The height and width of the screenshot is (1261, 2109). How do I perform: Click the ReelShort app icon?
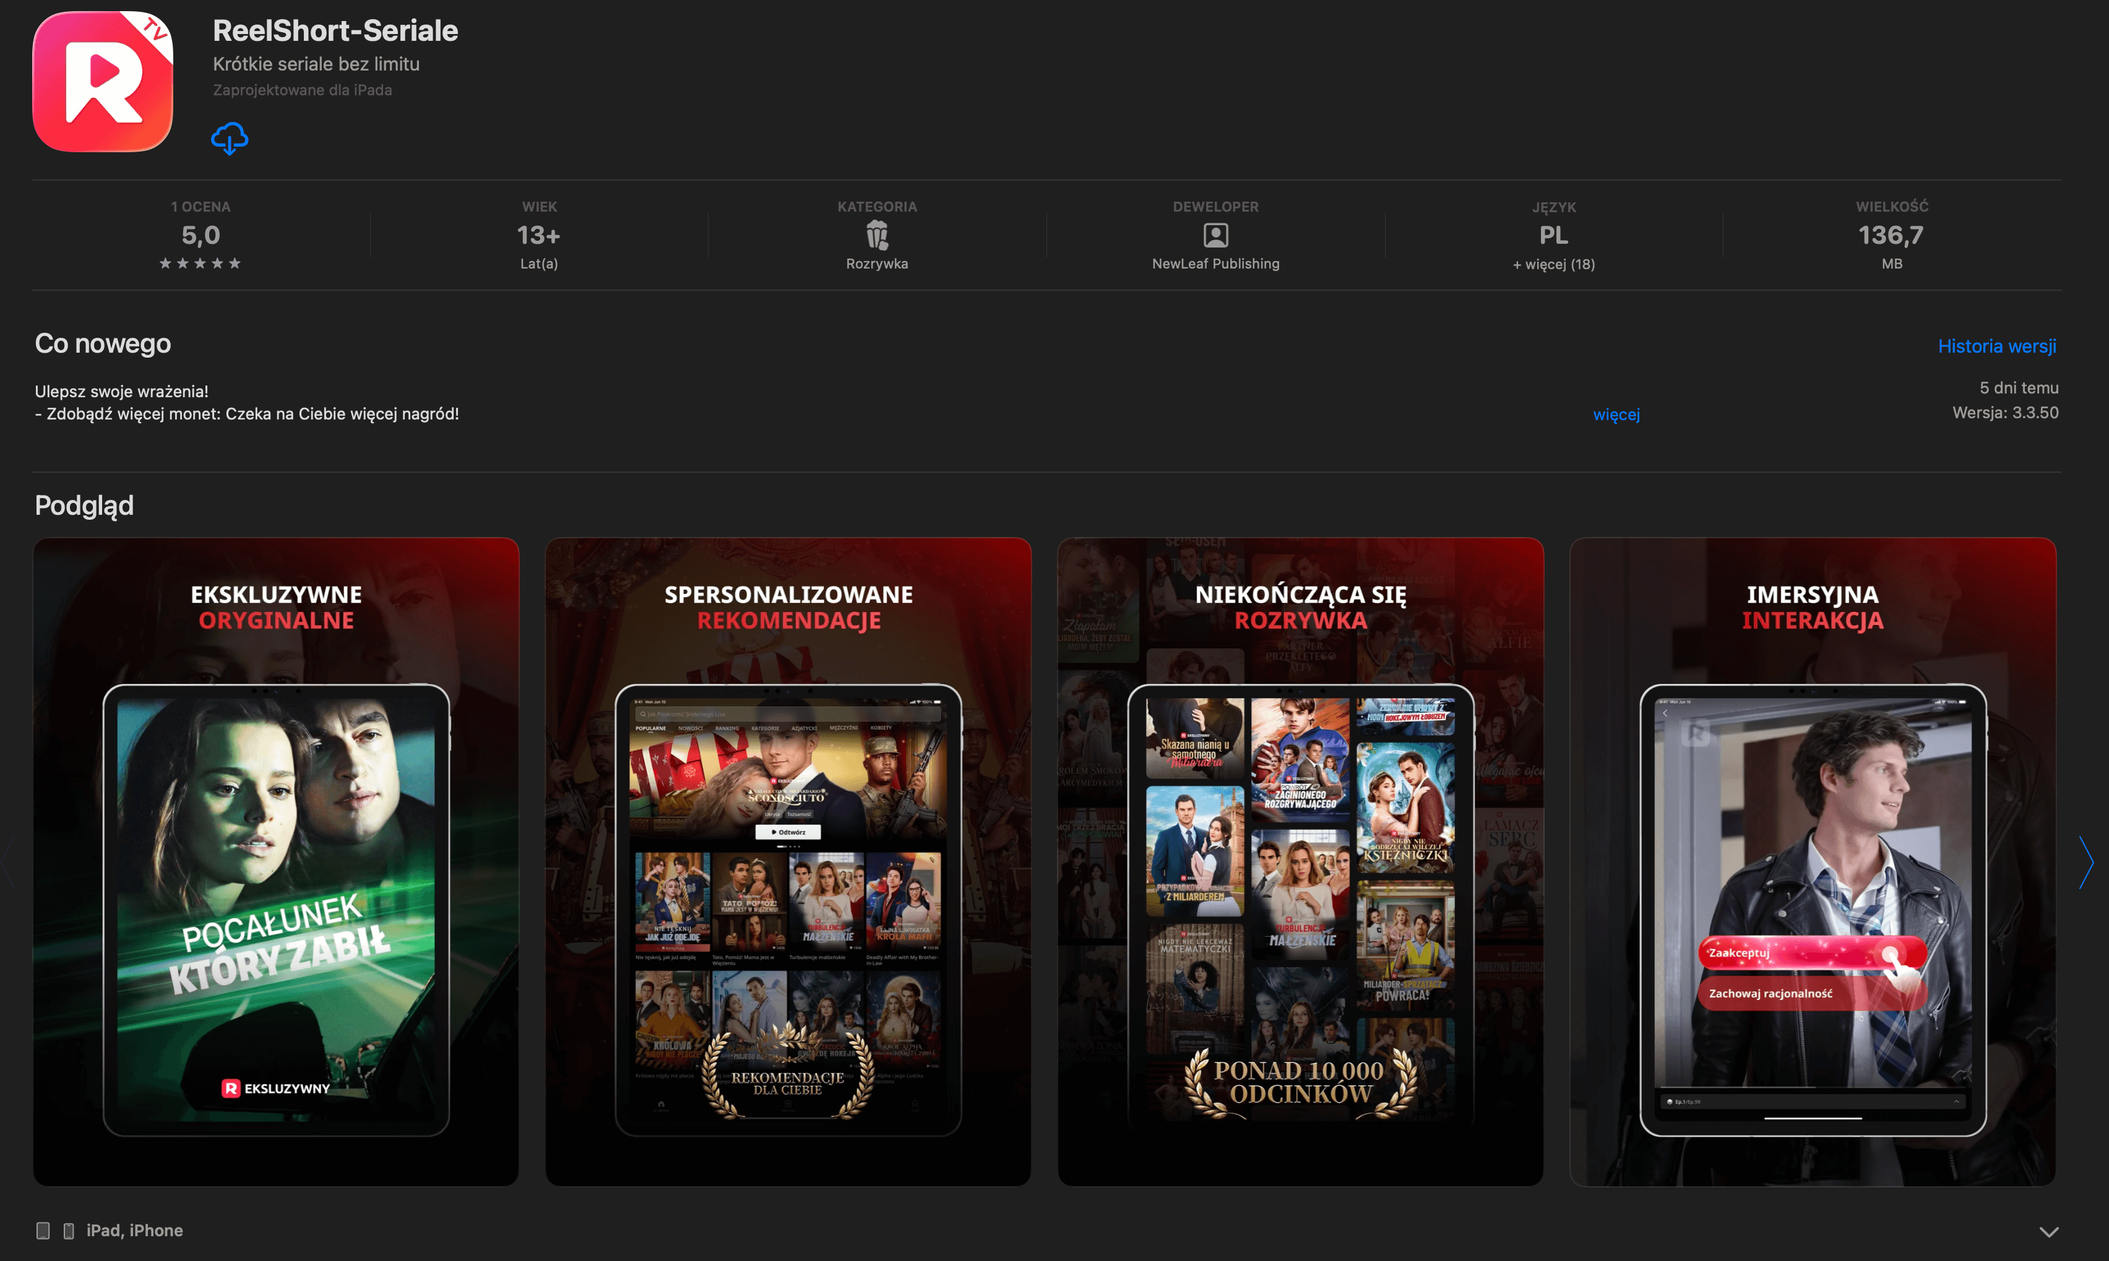coord(103,80)
